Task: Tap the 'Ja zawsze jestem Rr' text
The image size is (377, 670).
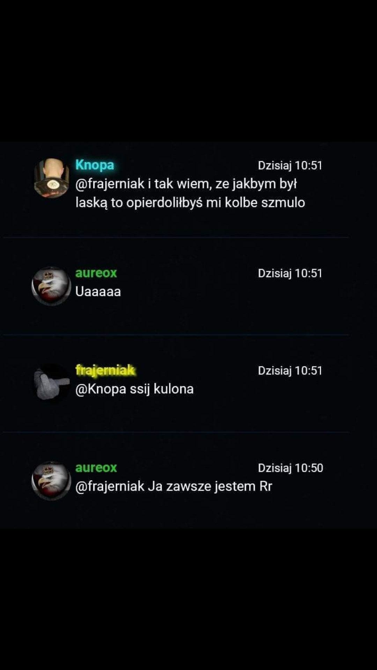Action: coord(210,486)
